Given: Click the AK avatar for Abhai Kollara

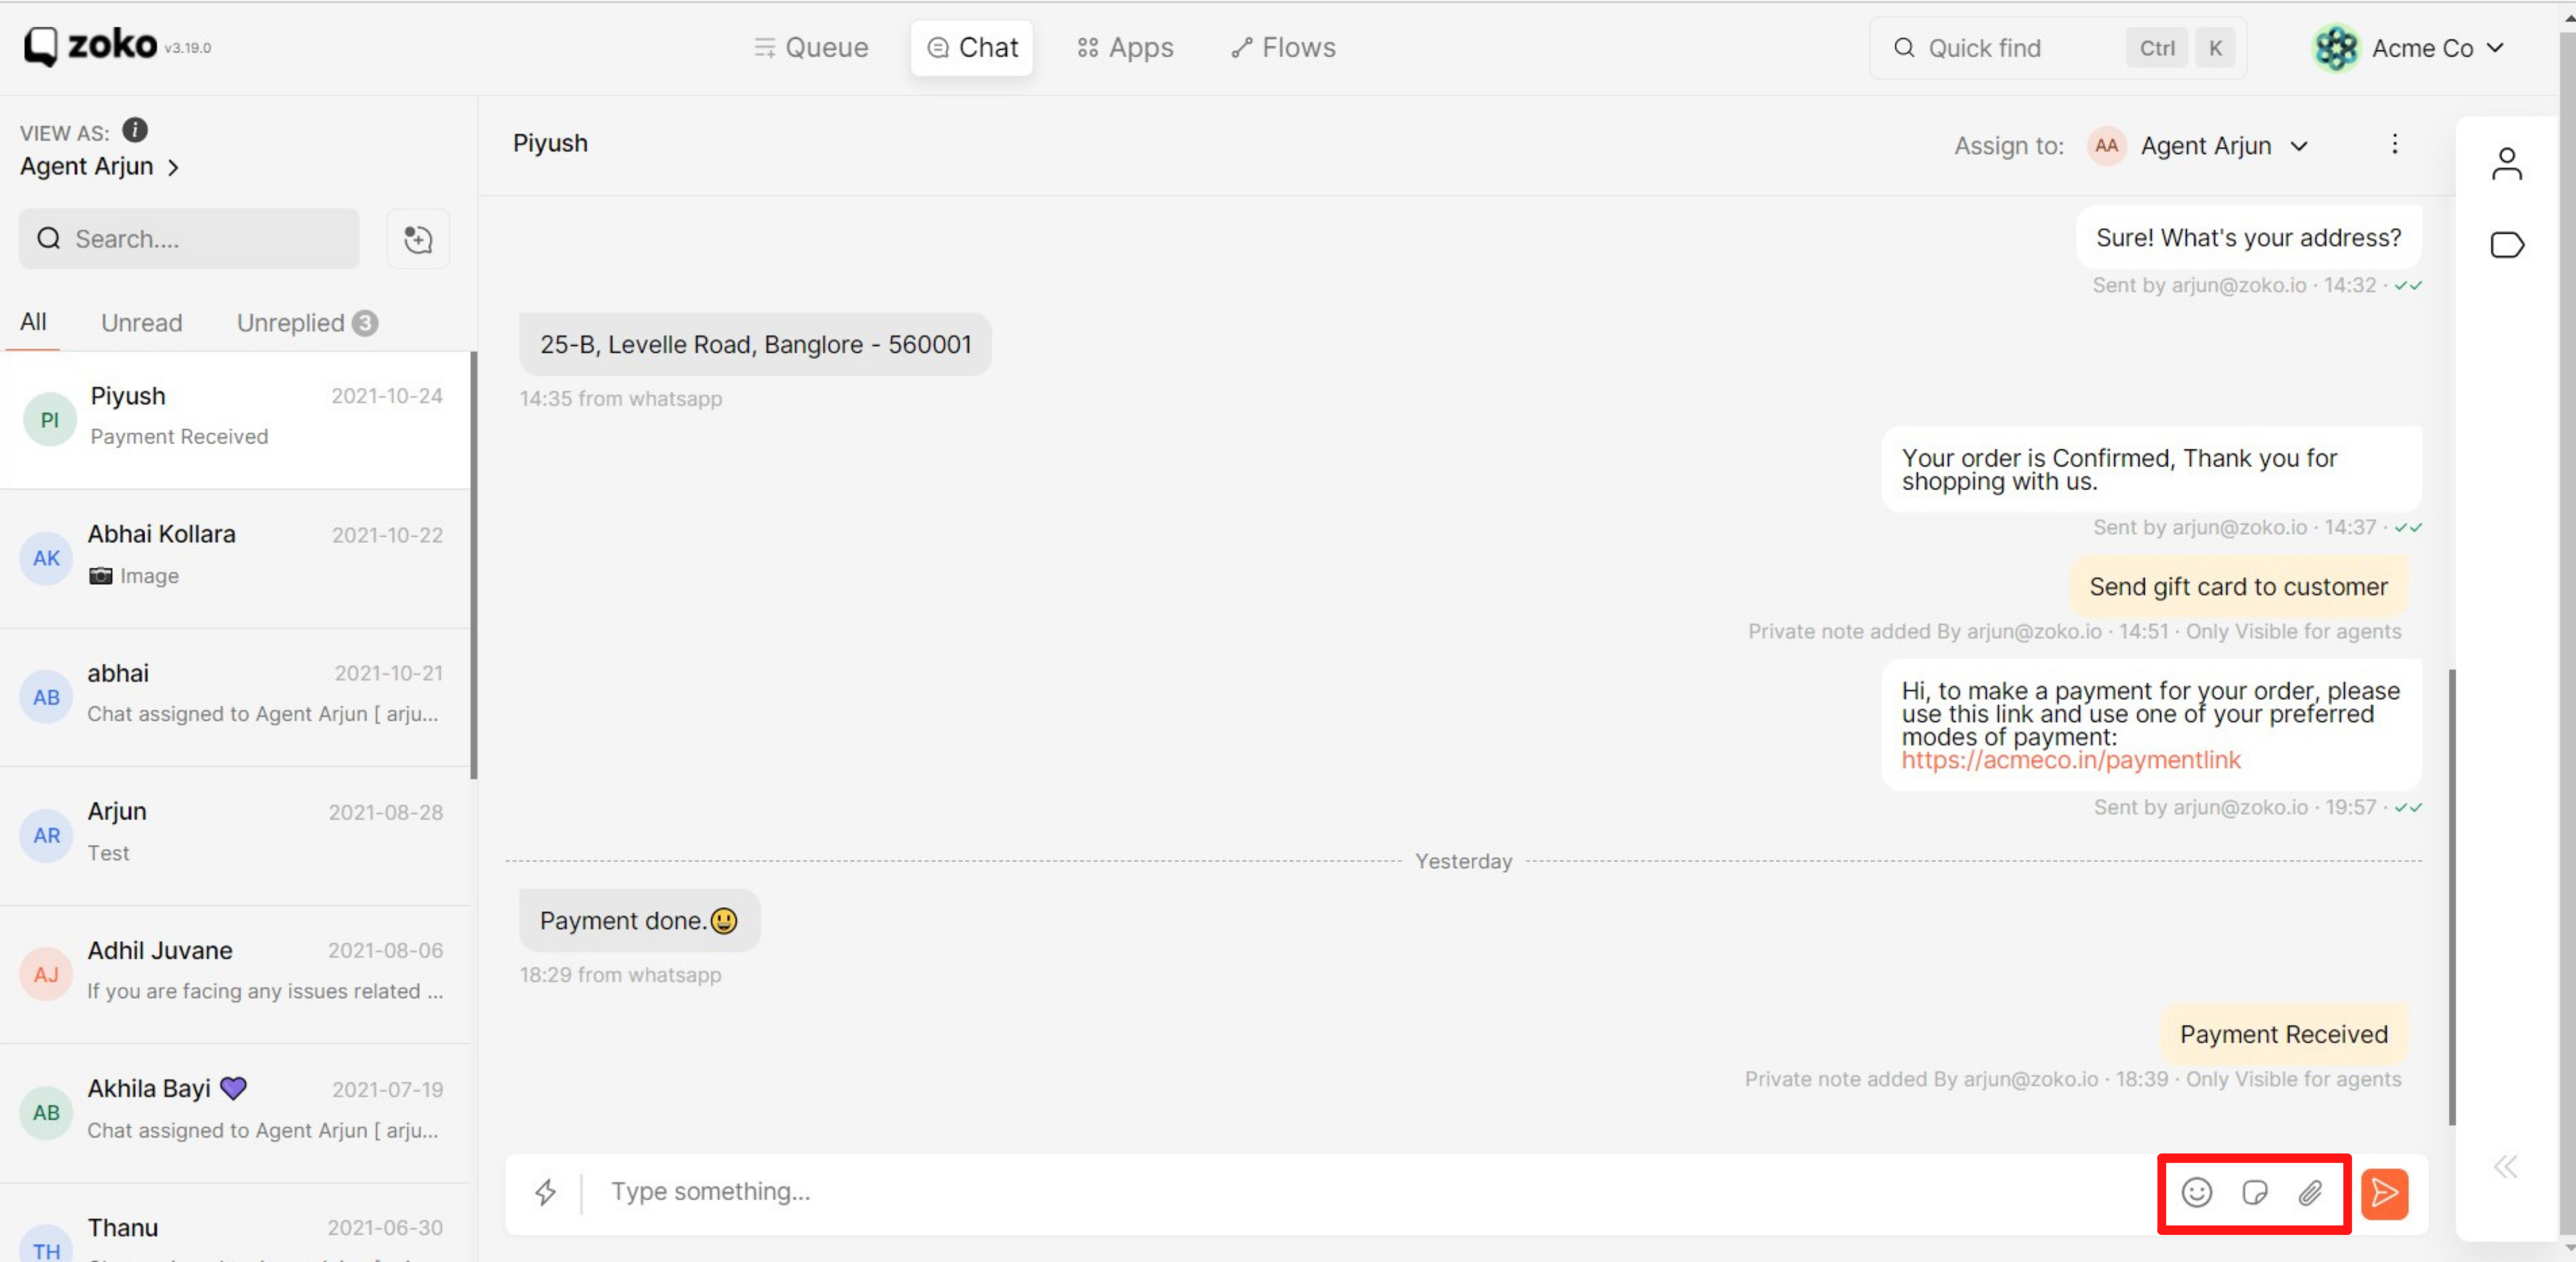Looking at the screenshot, I should coord(46,558).
